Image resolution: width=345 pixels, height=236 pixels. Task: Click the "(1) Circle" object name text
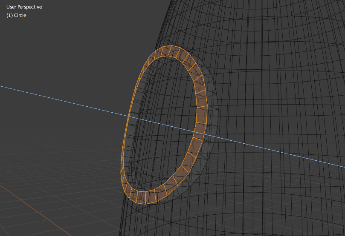pyautogui.click(x=16, y=15)
